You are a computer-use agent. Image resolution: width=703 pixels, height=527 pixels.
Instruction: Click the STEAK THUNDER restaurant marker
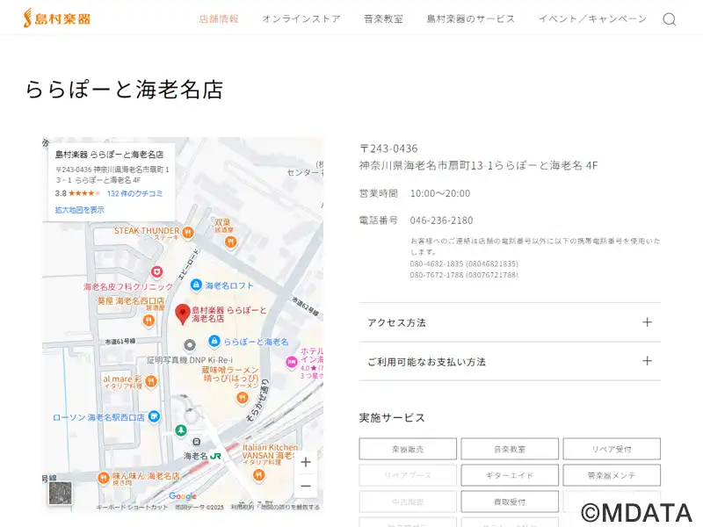(188, 232)
